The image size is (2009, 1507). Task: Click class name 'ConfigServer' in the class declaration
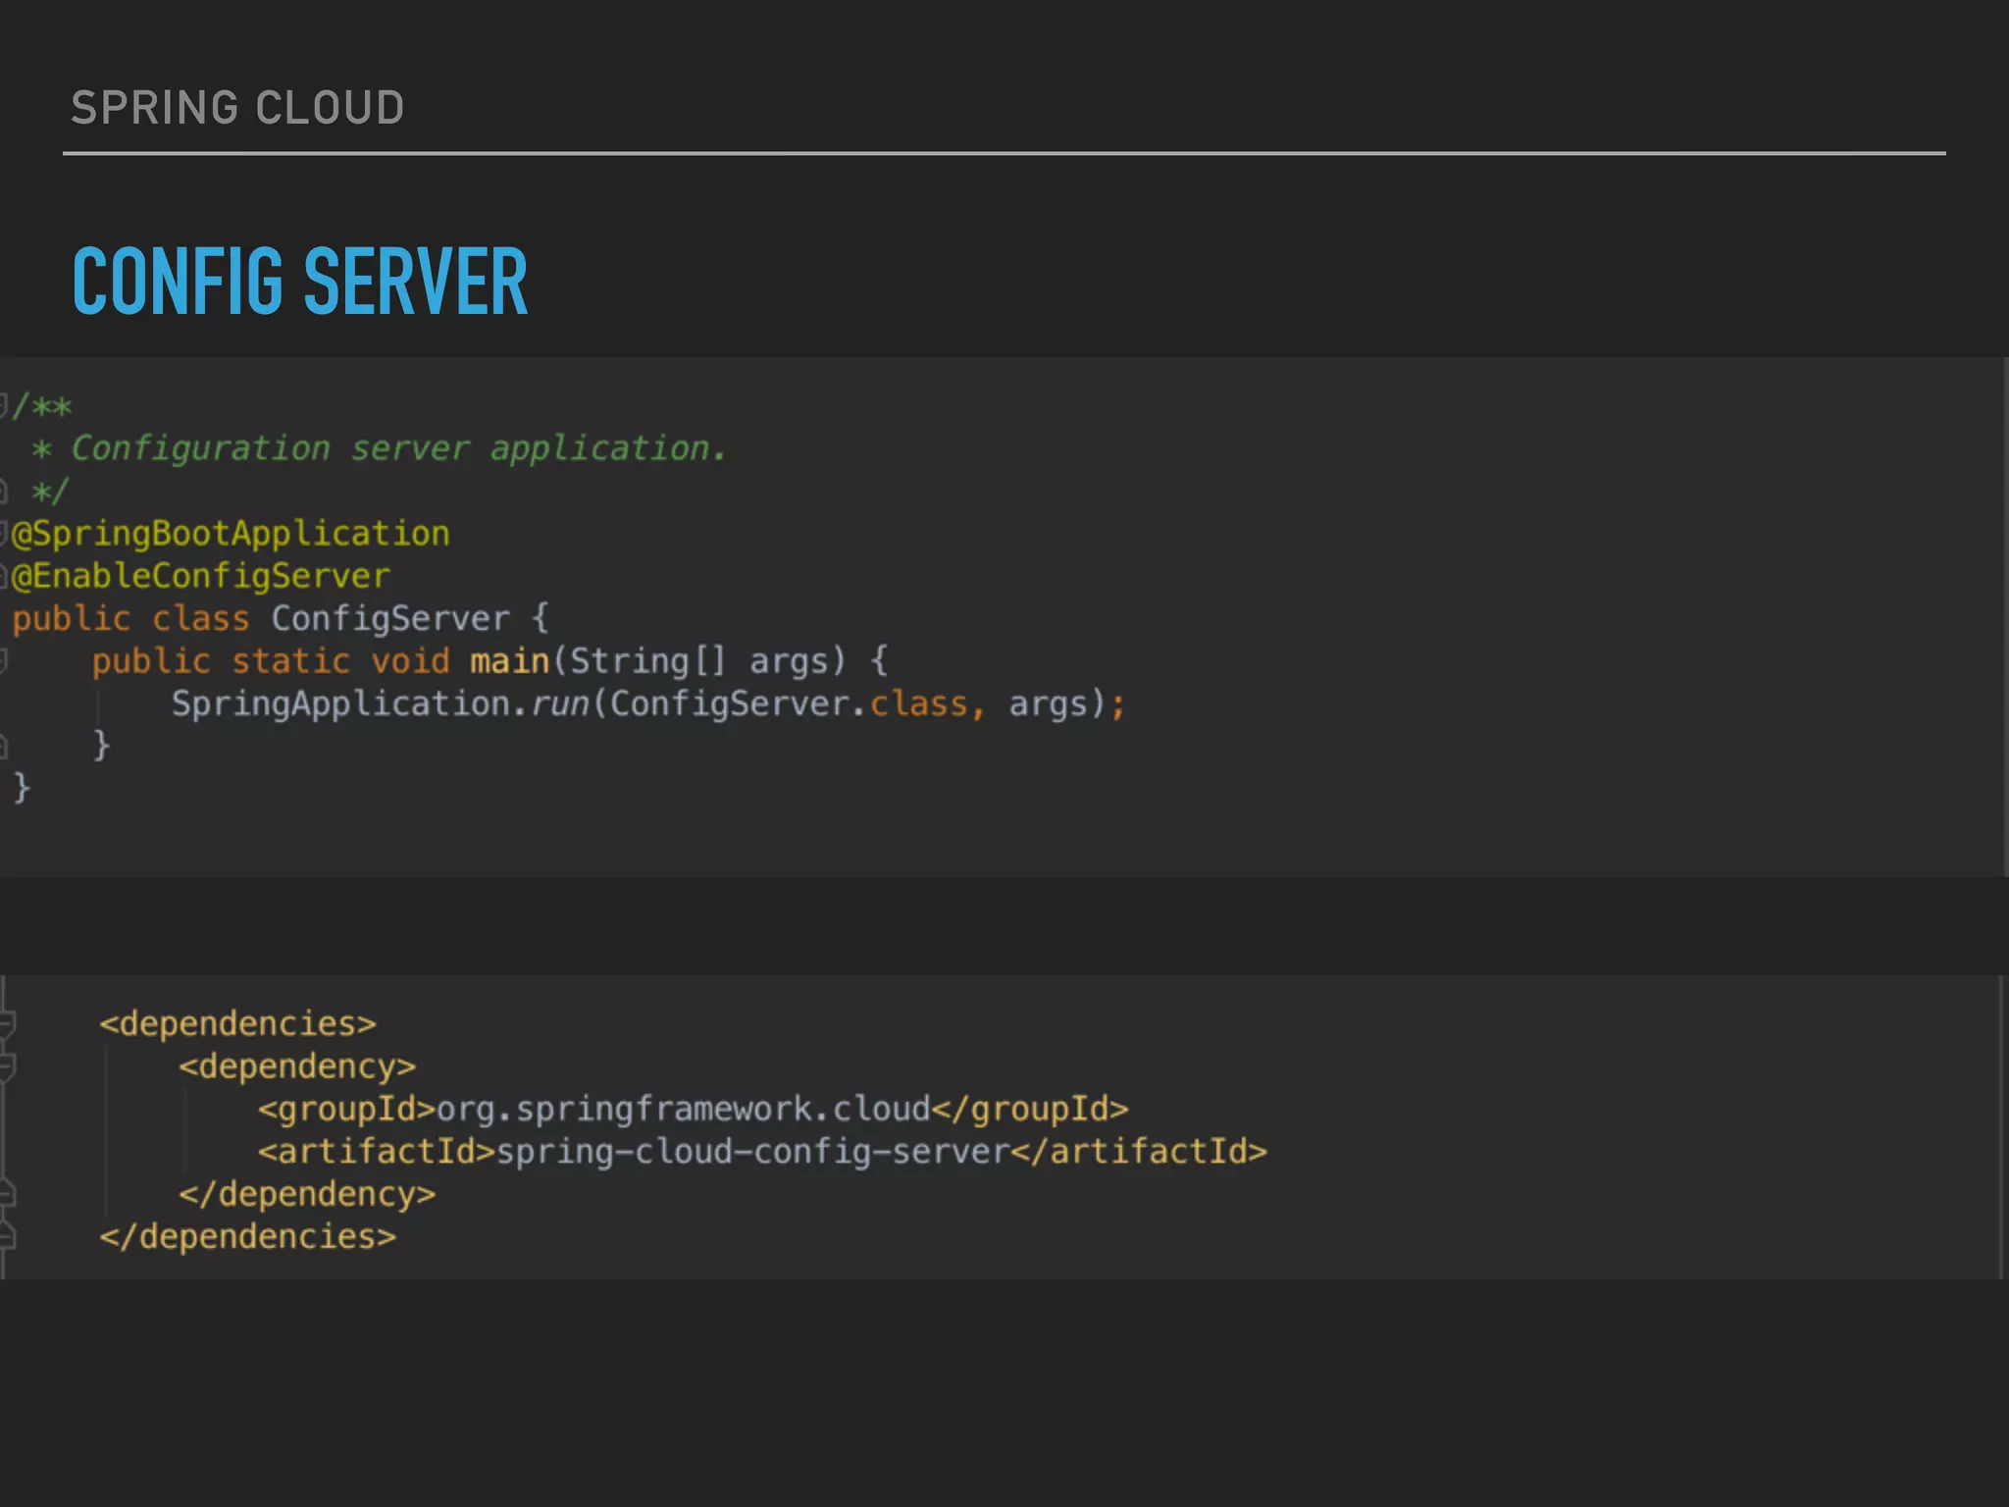click(390, 619)
